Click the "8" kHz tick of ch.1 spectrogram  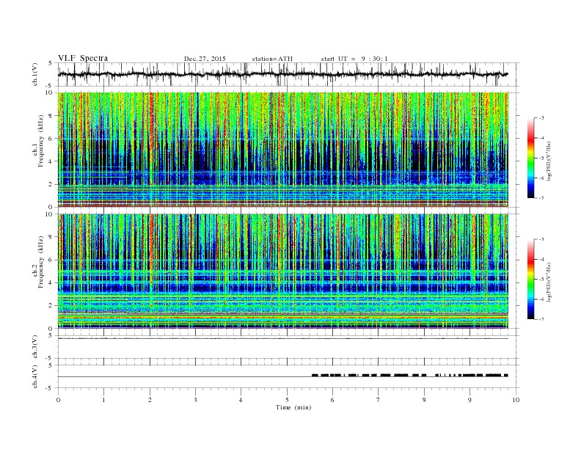[x=51, y=116]
